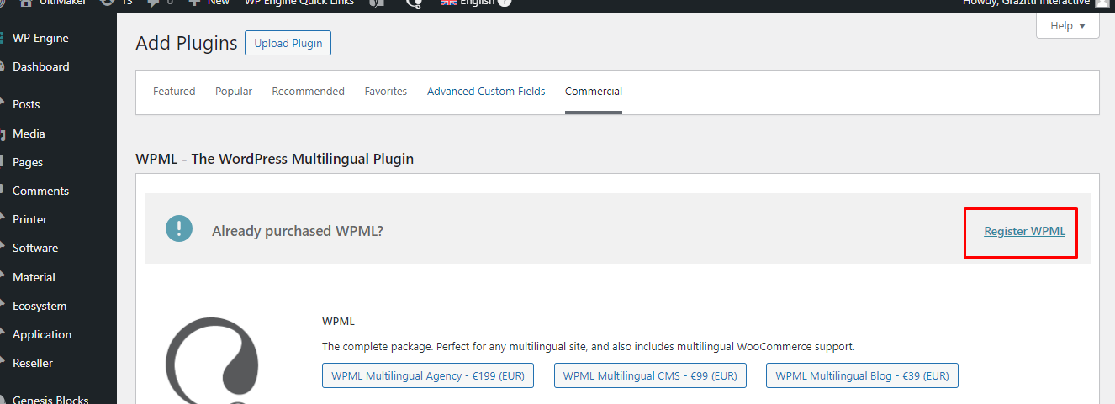Click the UK flag language icon

coord(449,3)
